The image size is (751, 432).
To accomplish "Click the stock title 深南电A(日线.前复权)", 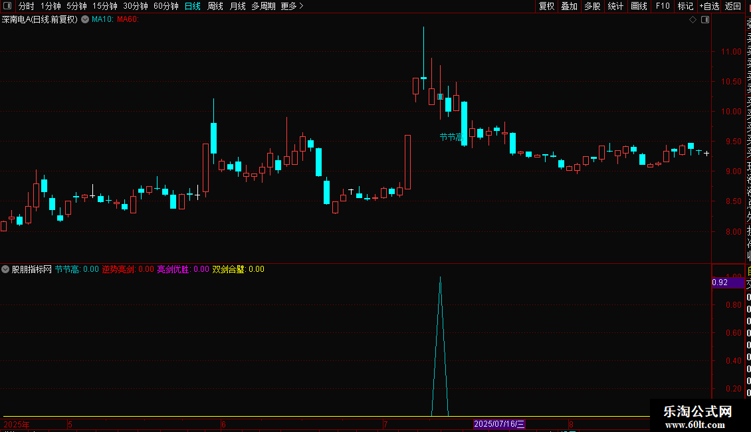I will (40, 20).
